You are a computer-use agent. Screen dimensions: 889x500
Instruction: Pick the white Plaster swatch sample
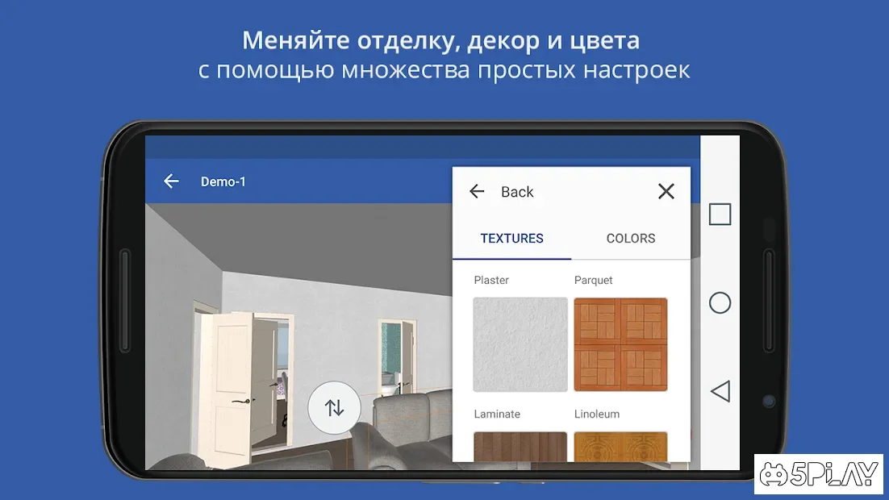(x=520, y=345)
